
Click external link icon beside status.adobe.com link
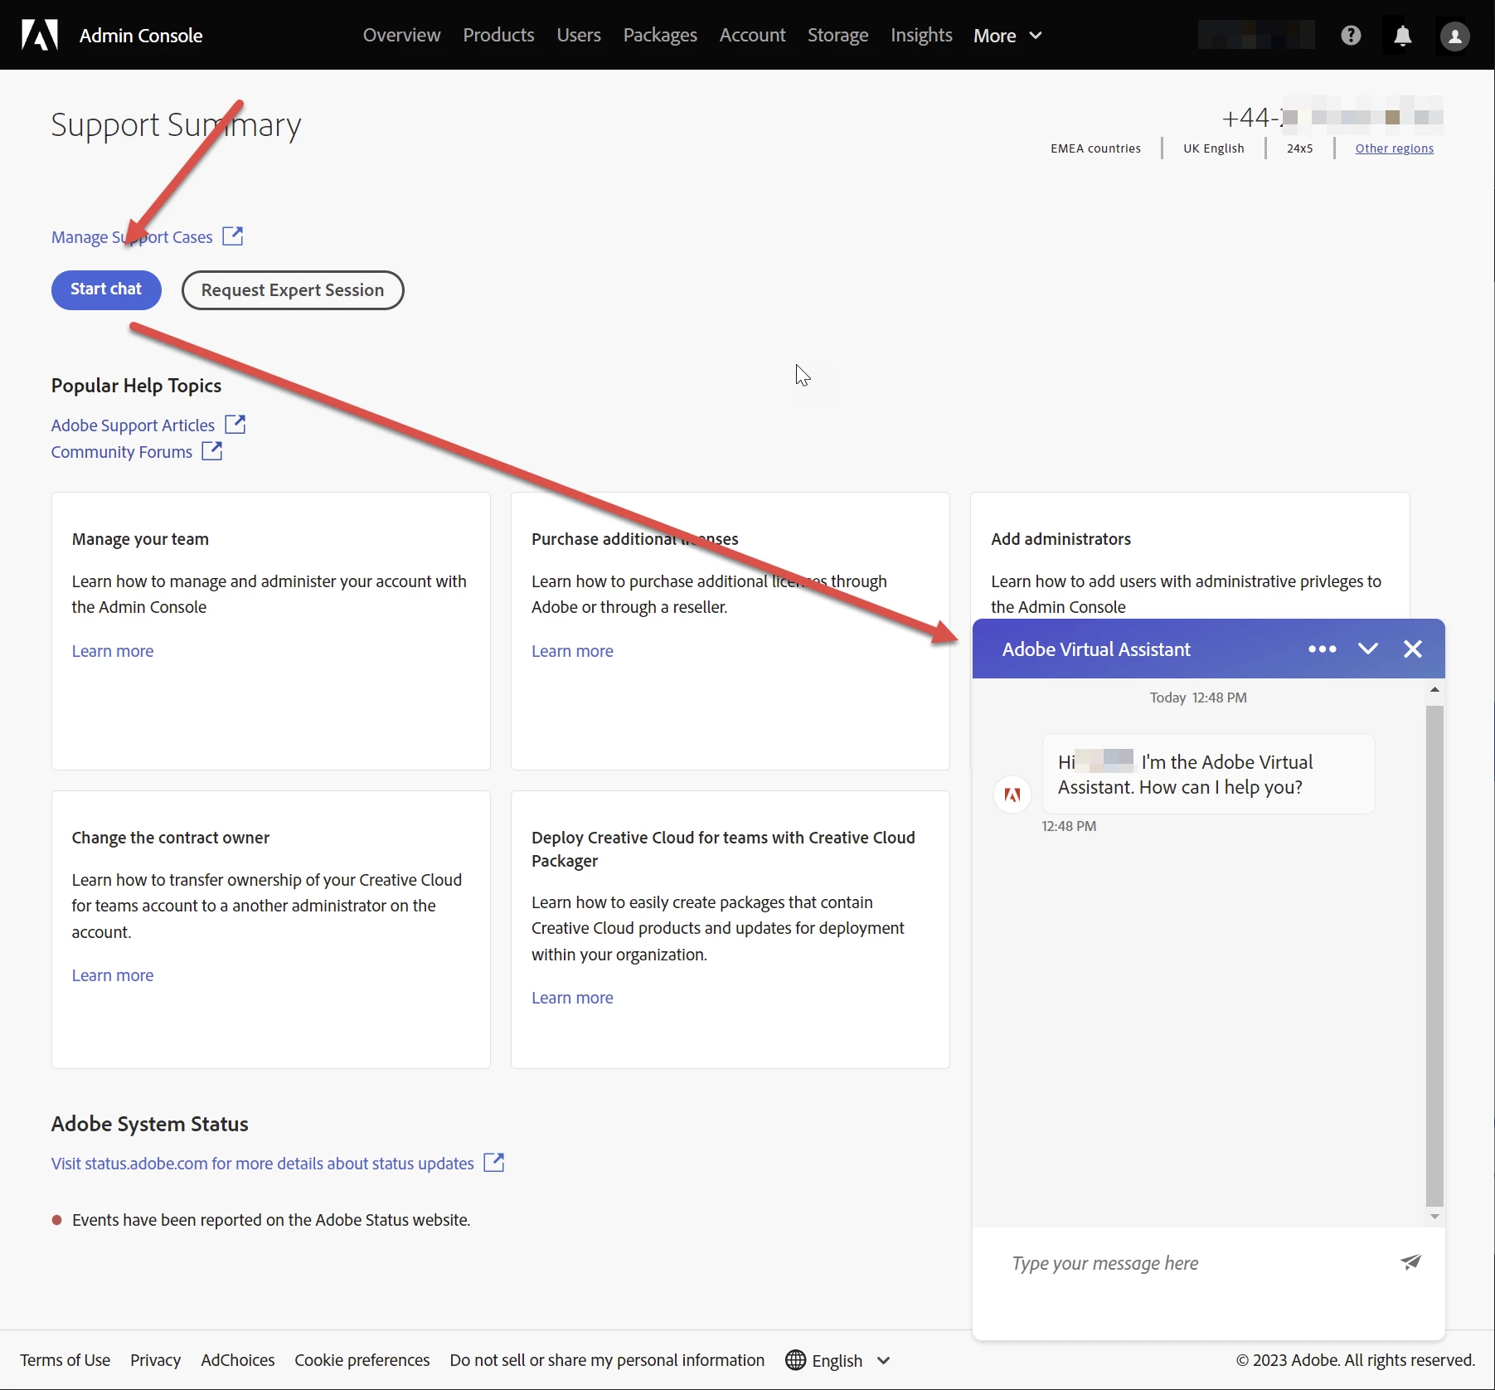click(494, 1163)
